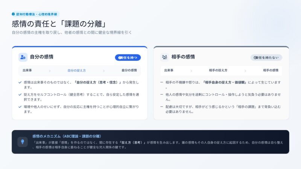Click the people icon beside 相手の感情

tap(164, 57)
